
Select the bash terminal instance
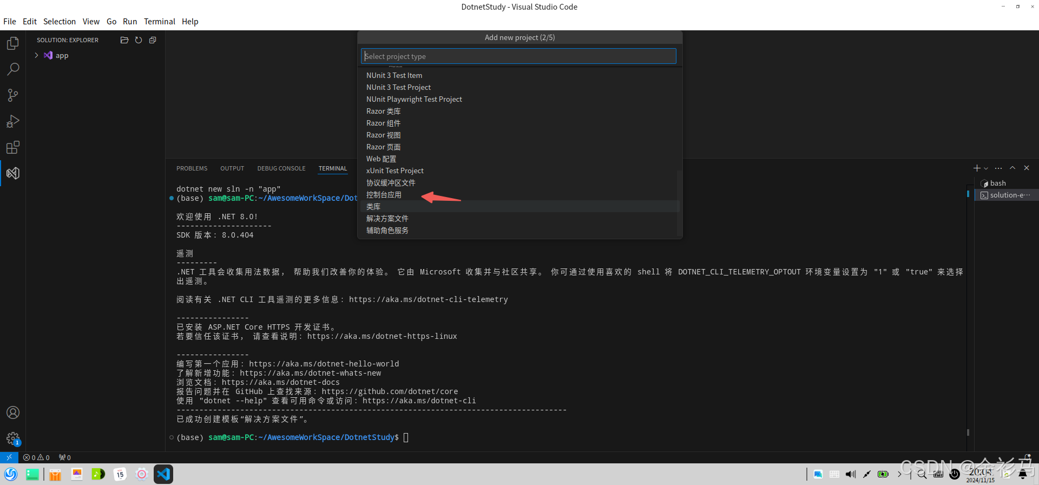[1007, 183]
